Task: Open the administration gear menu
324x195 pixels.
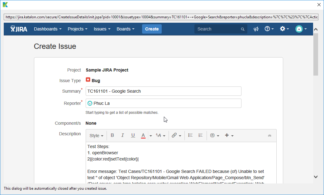Action: coord(284,29)
